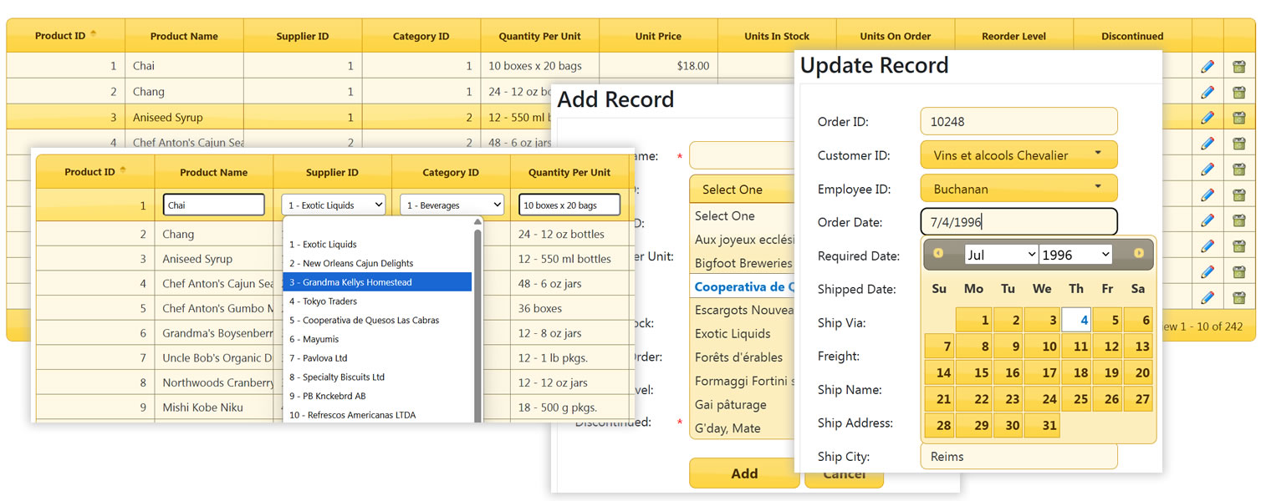Screen dimensions: 1261x501
Task: Open the Customer ID dropdown, Vins et alcools Chevalier
Action: pyautogui.click(x=1018, y=155)
